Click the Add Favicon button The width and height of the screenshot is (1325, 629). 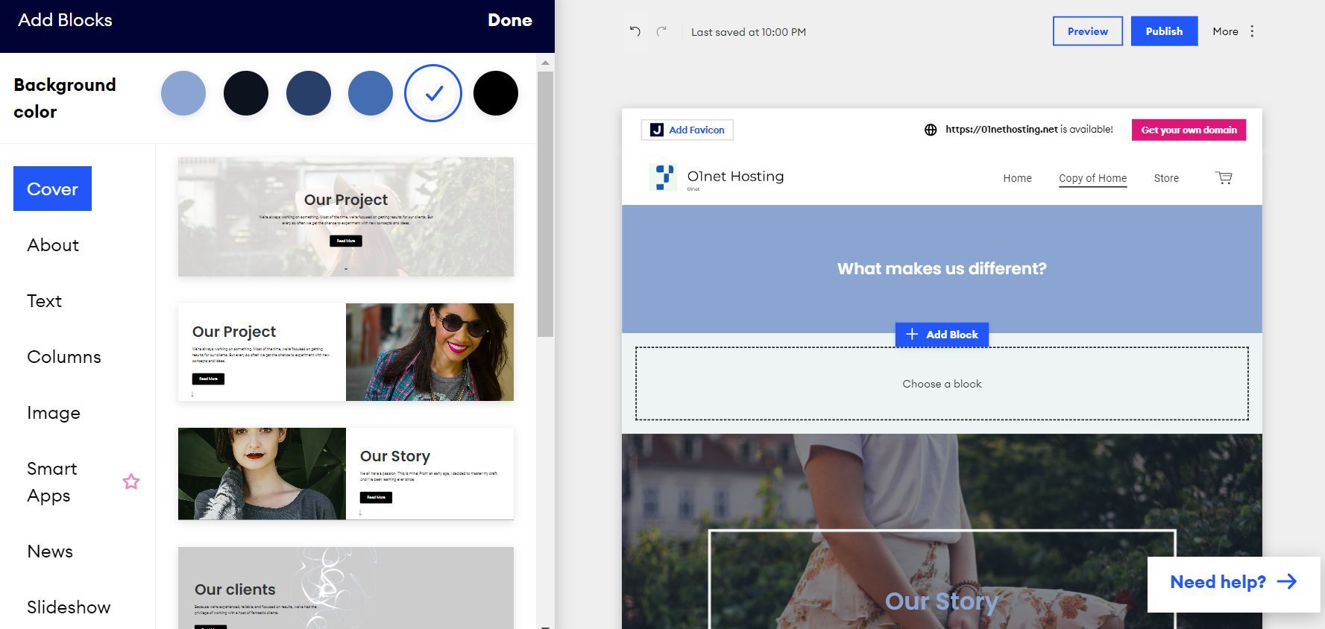pyautogui.click(x=687, y=130)
